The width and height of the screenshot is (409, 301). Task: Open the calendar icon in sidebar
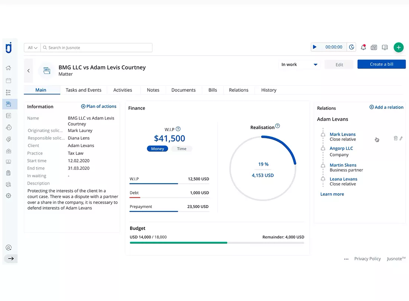8,81
